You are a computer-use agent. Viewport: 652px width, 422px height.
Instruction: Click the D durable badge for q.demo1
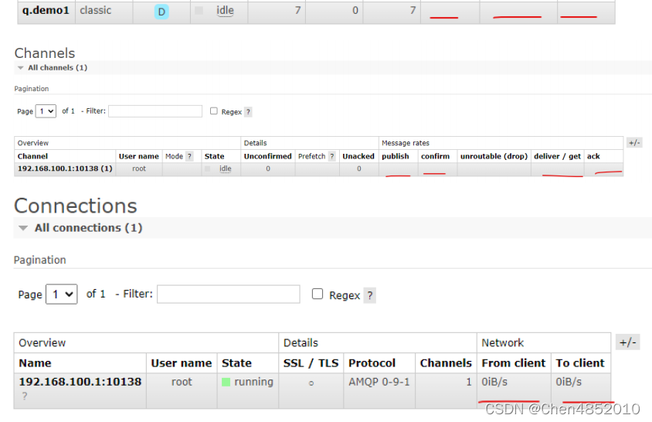(x=161, y=12)
